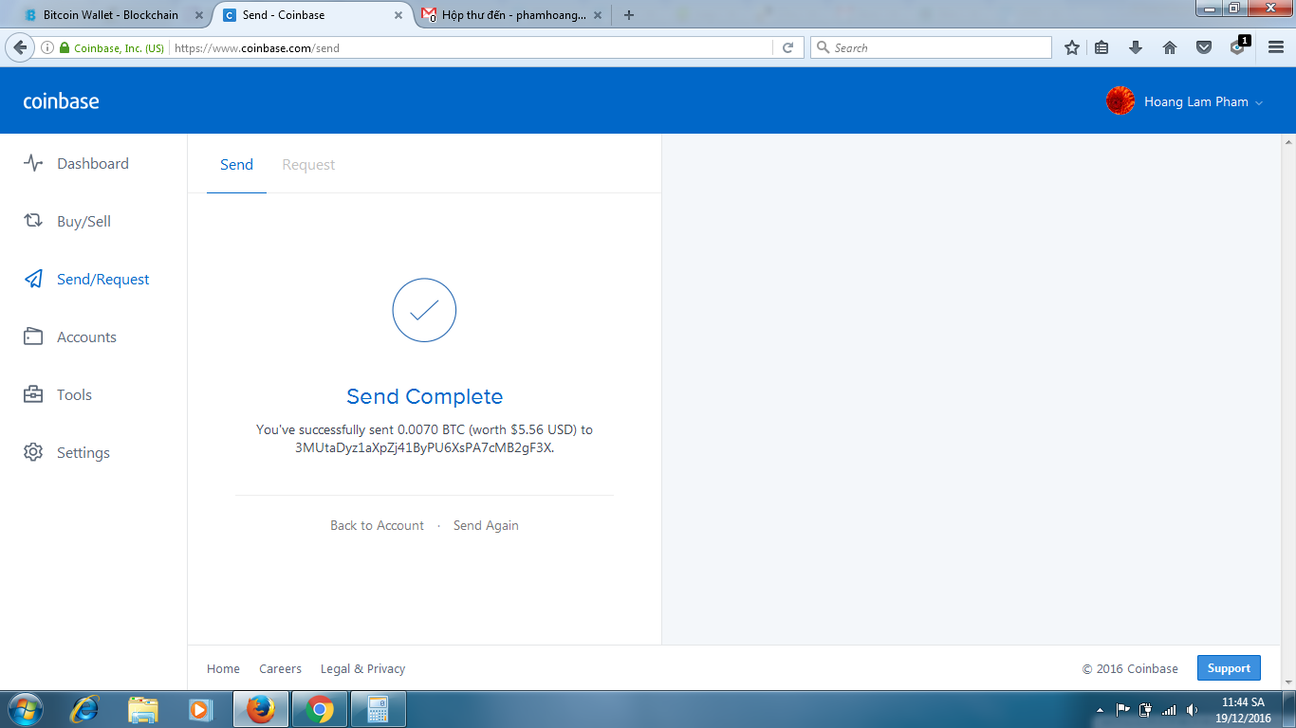Screen dimensions: 1296x728
Task: Open the Home footer link
Action: tap(223, 668)
